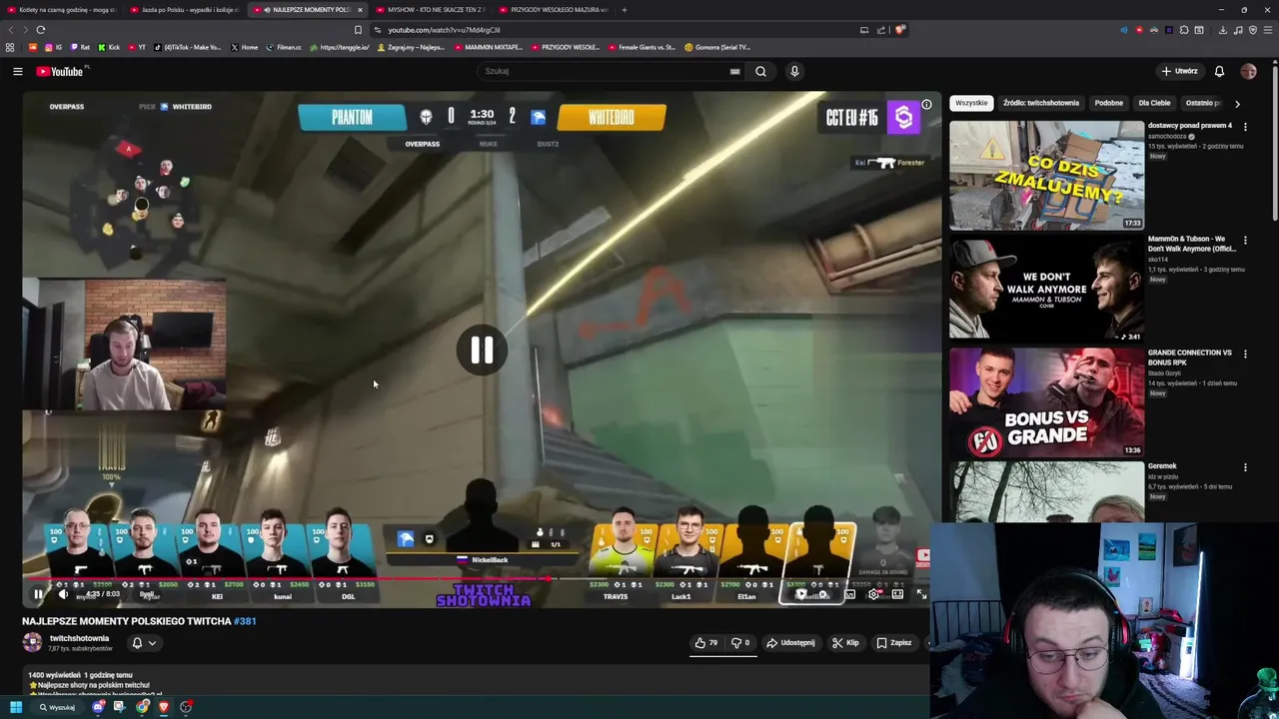1279x719 pixels.
Task: Open the twitchshotownia channel avatar
Action: [33, 642]
